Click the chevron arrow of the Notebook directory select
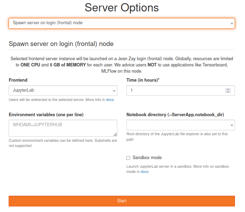The width and height of the screenshot is (245, 212). point(232,125)
